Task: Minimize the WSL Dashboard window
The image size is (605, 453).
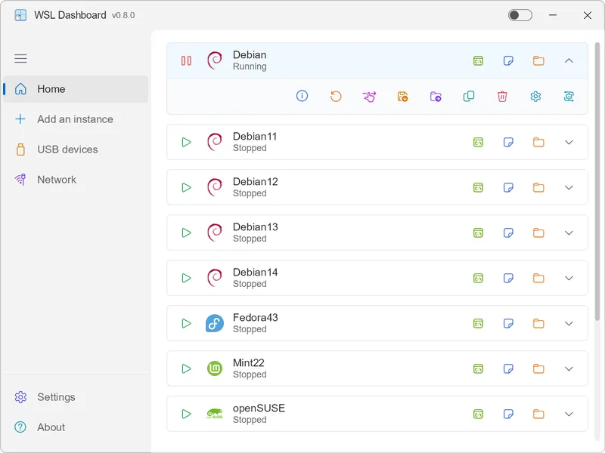Action: tap(553, 15)
